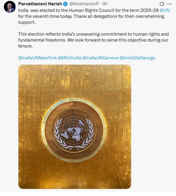Open Parvathaneni Harish's profile avatar
The width and height of the screenshot is (176, 196).
[x=10, y=6]
